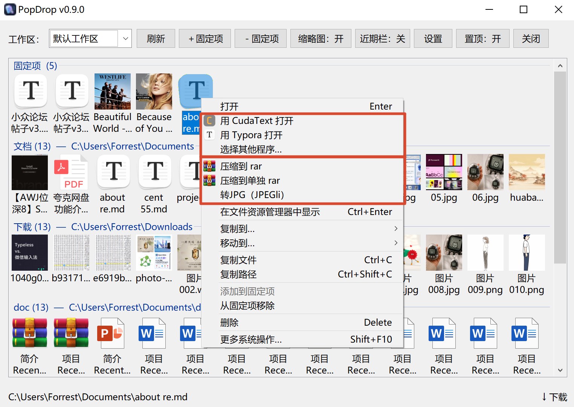Select the e6919b... file thumbnail
The image size is (574, 407).
coord(113,253)
